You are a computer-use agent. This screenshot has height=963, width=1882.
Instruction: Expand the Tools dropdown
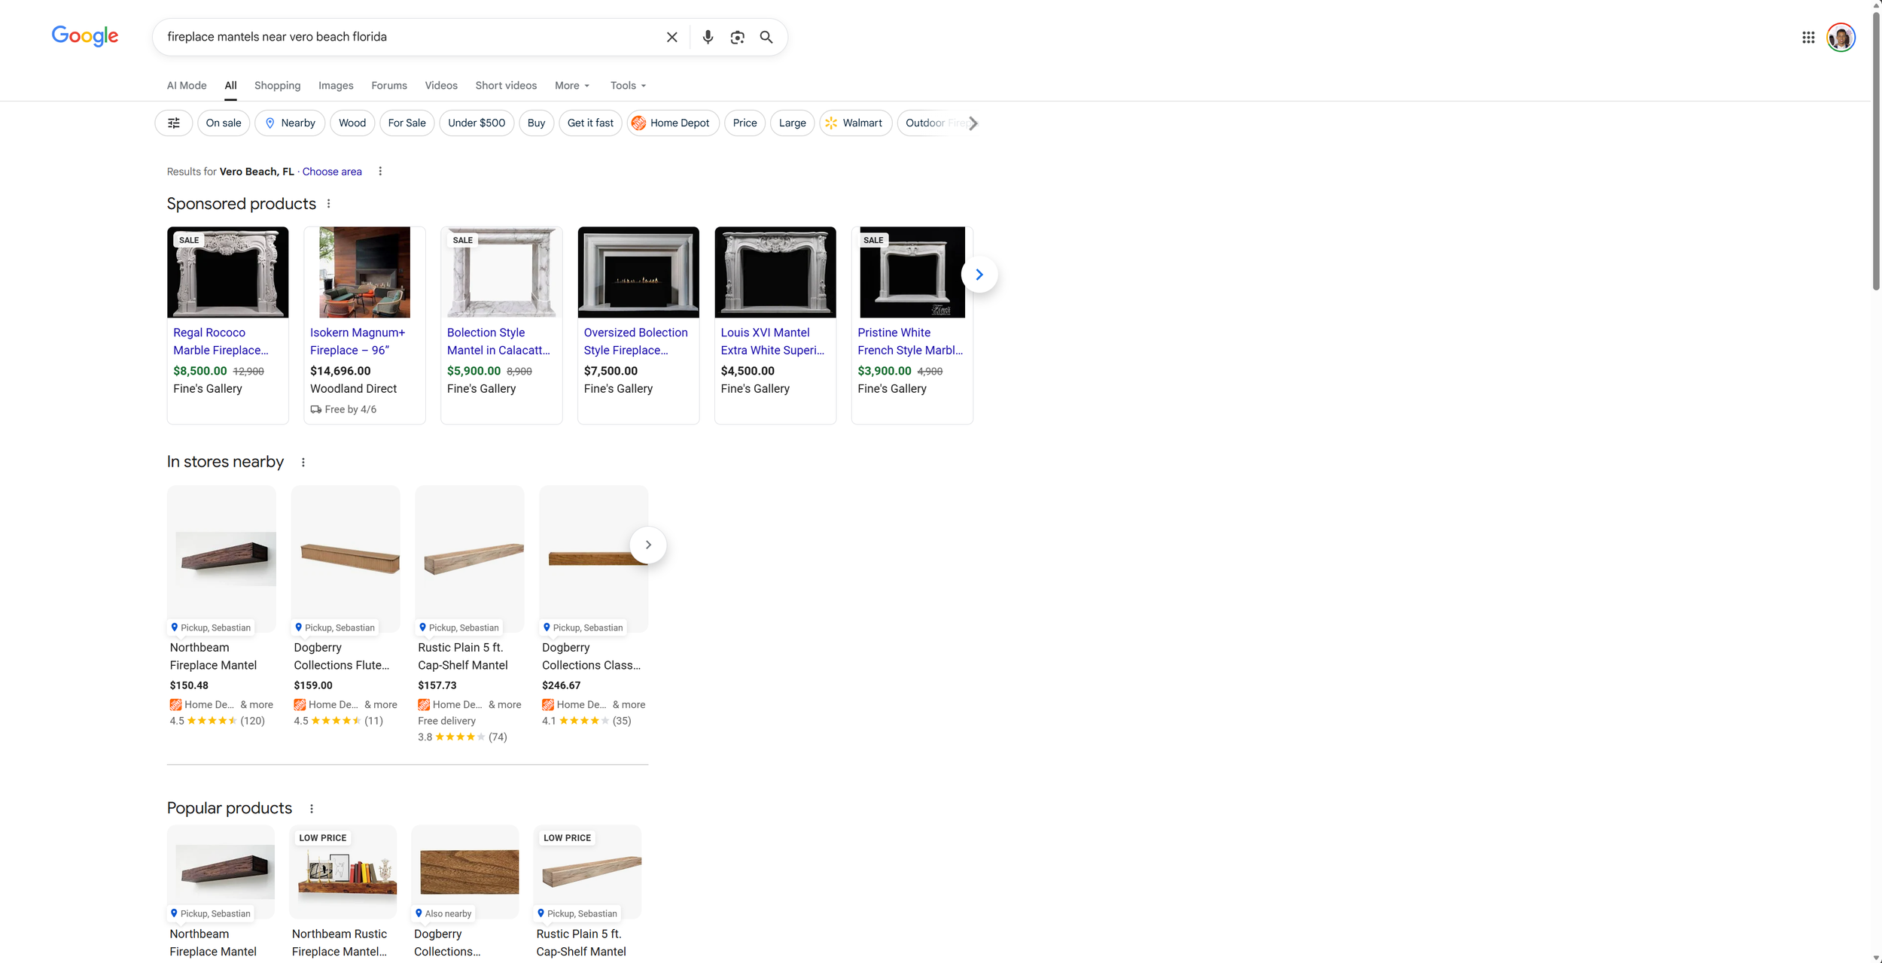(627, 86)
